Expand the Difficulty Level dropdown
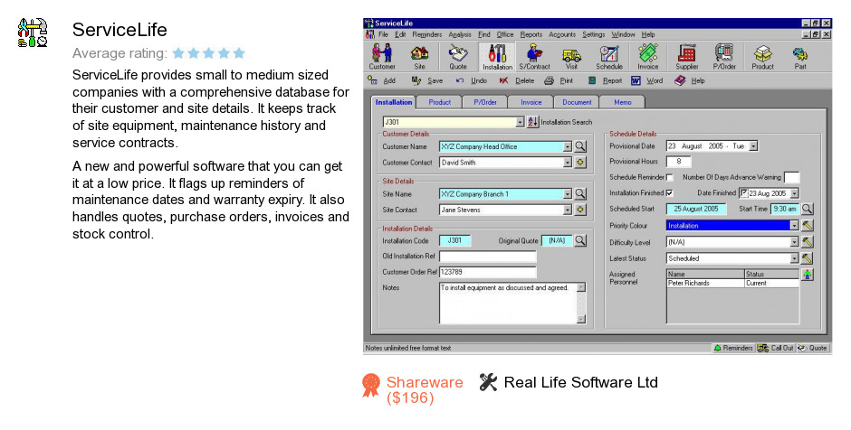This screenshot has width=851, height=430. [x=794, y=242]
